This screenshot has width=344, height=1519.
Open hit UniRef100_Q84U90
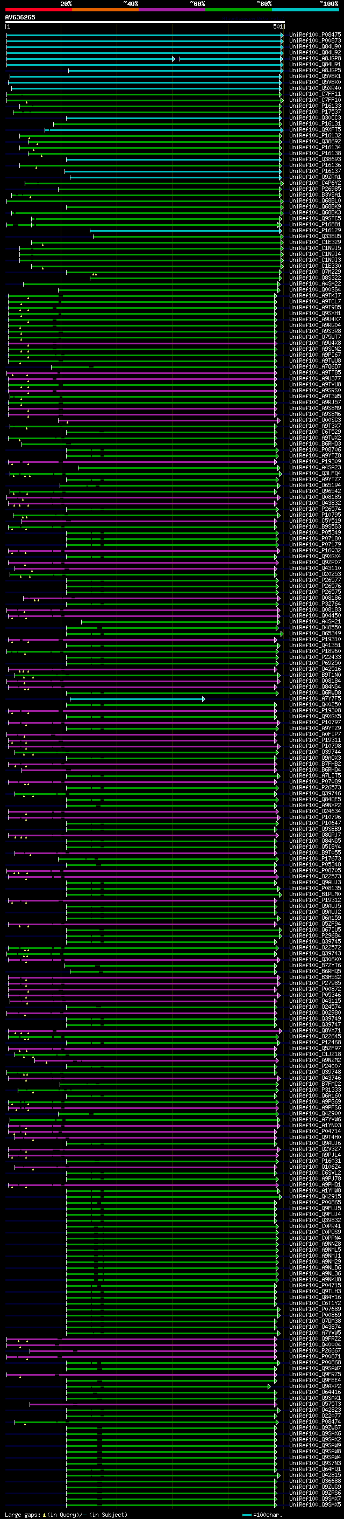click(x=315, y=46)
